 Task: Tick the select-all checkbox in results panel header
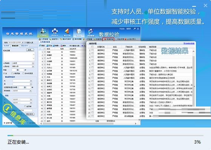tap(92, 47)
